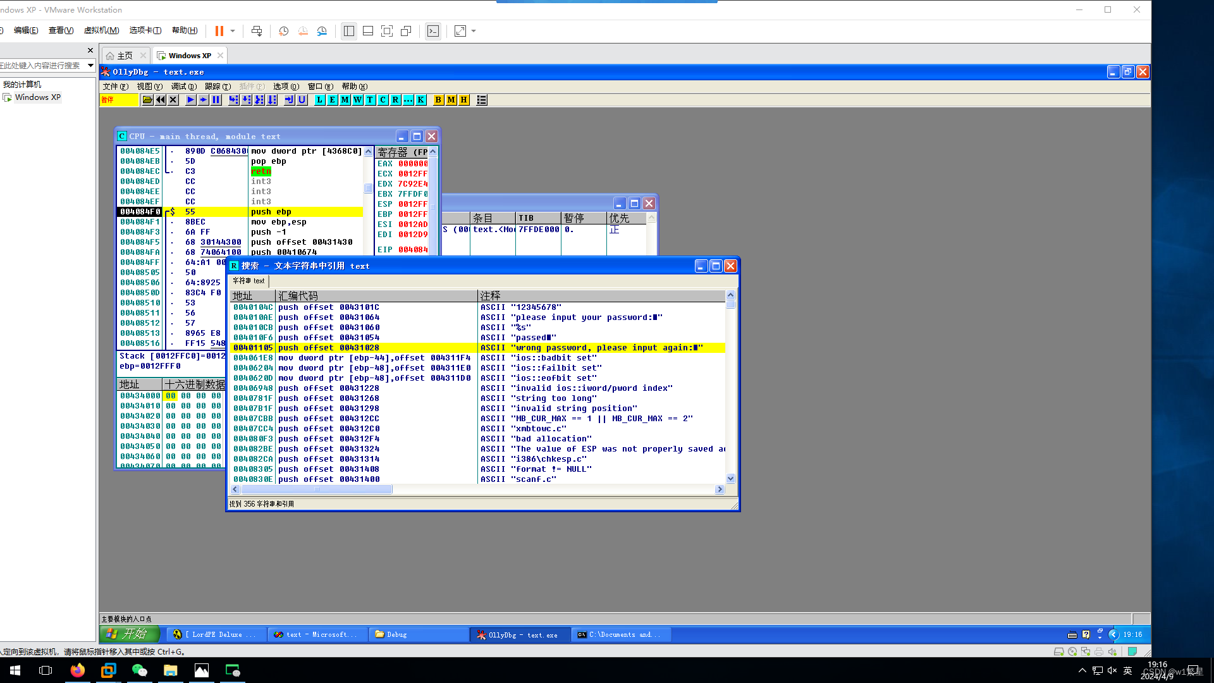Open Memory breakpoints with yellow M icon
This screenshot has height=683, width=1214.
(x=451, y=100)
